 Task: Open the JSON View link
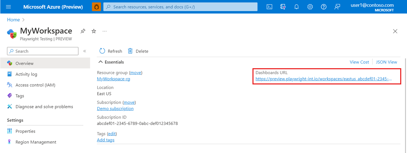[x=387, y=62]
